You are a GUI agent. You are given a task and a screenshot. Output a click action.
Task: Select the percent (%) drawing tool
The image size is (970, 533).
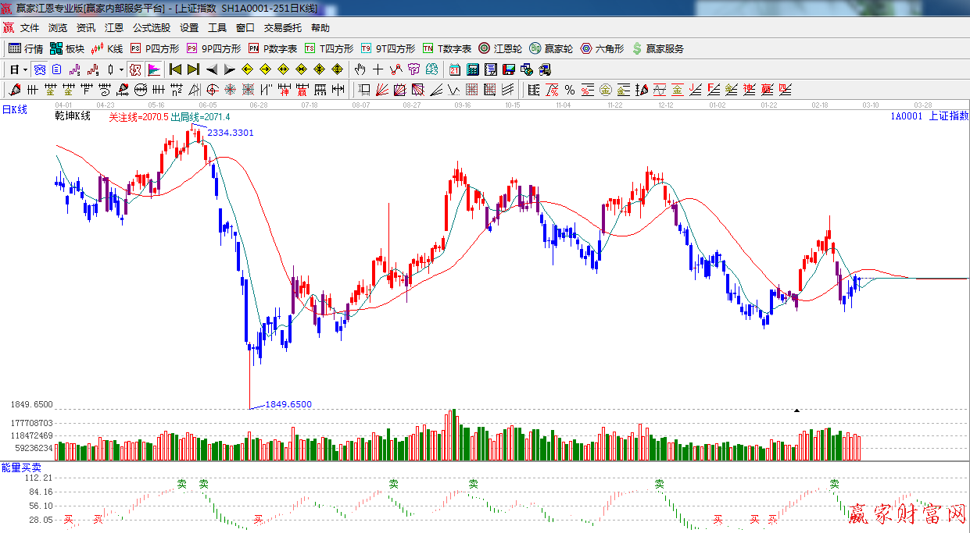point(570,90)
